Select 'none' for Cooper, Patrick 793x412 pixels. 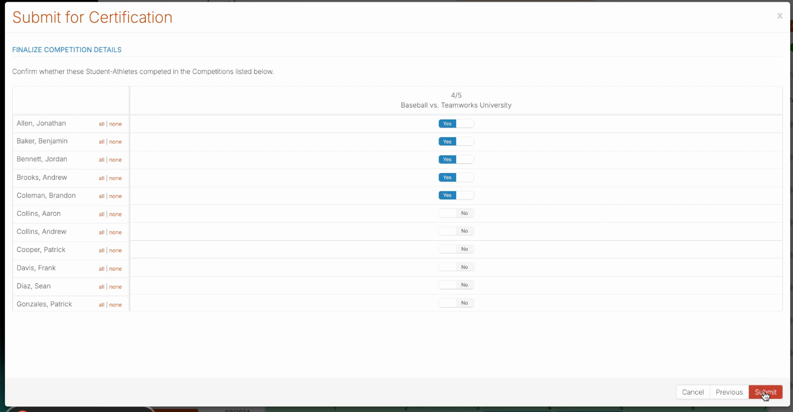[x=115, y=250]
